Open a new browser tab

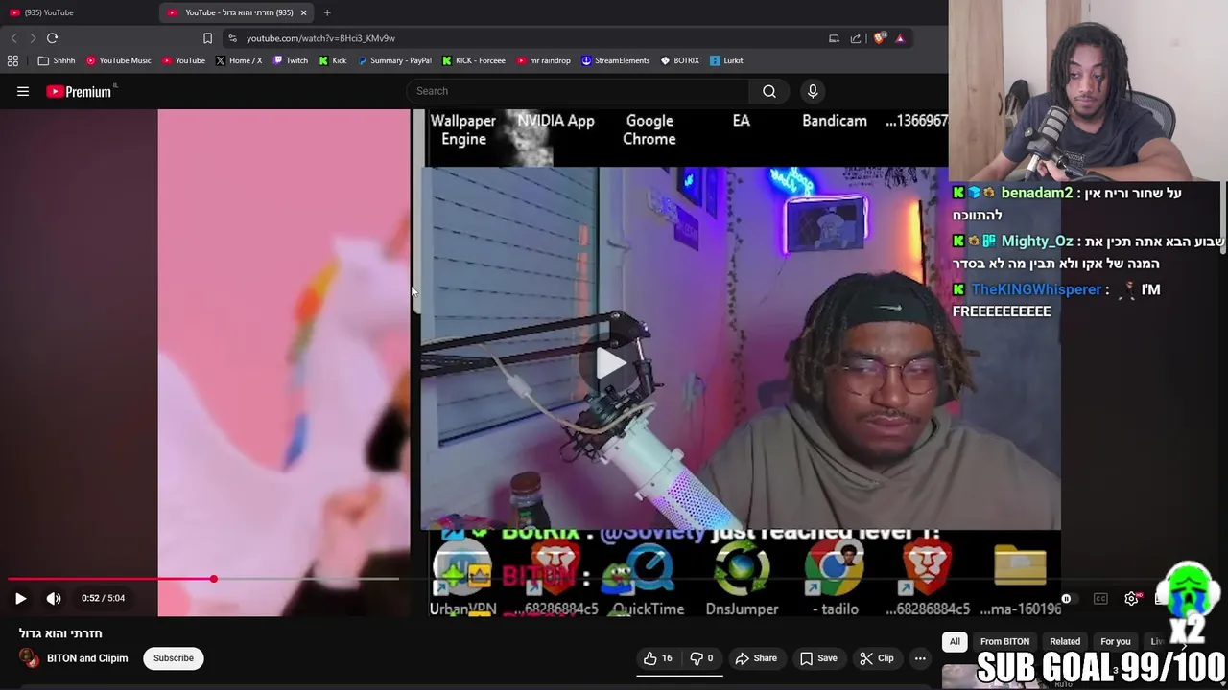(x=327, y=12)
